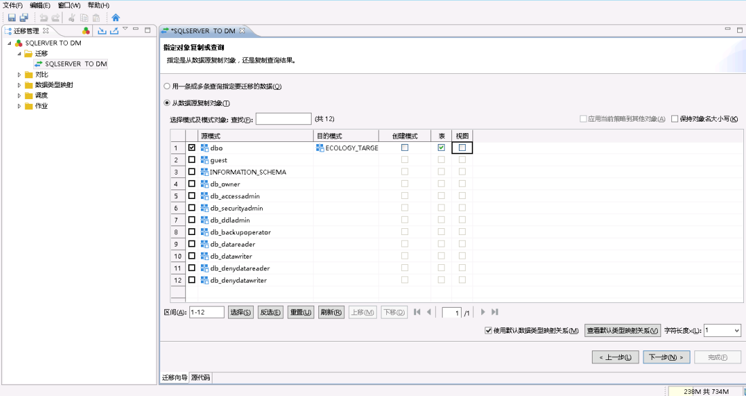Image resolution: width=746 pixels, height=396 pixels.
Task: Minimize the editor area
Action: [727, 29]
